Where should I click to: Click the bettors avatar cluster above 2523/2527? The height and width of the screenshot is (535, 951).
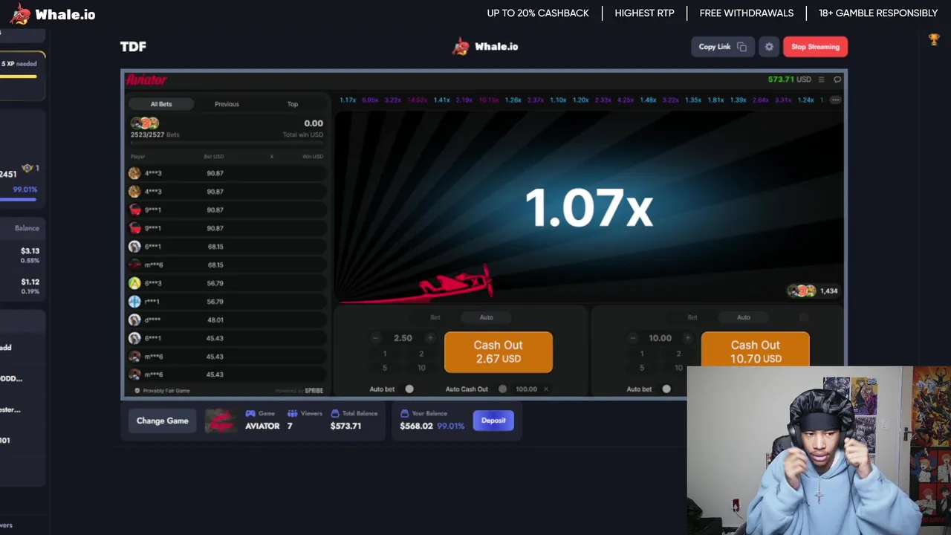pyautogui.click(x=144, y=123)
